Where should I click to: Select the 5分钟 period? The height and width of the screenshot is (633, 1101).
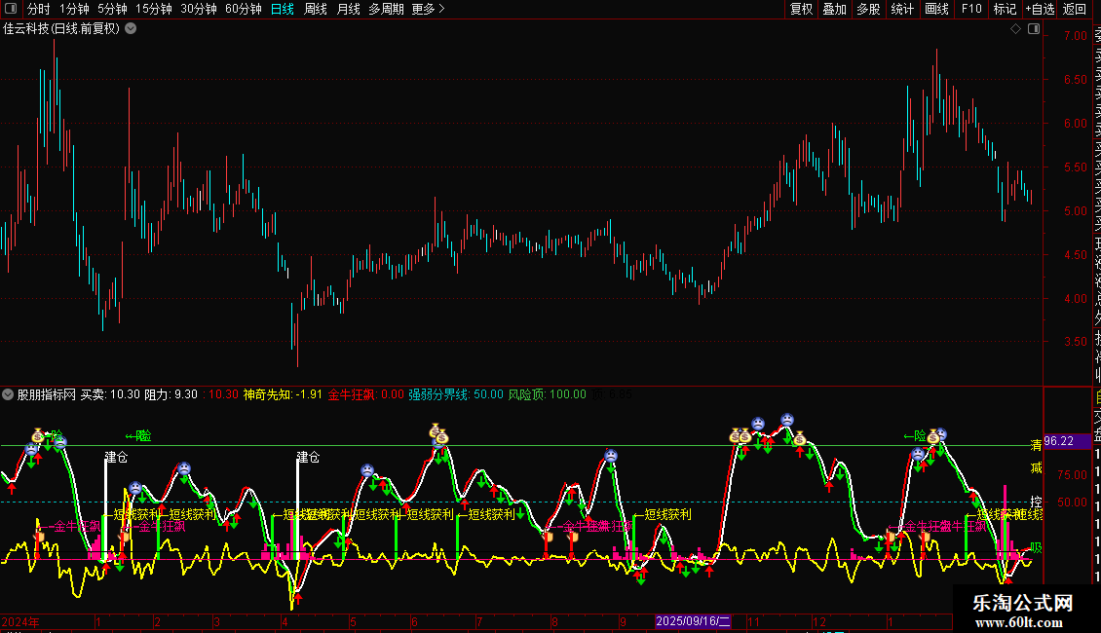(x=112, y=9)
